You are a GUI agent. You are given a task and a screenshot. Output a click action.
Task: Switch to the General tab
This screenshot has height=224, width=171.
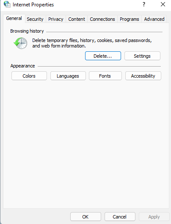coord(14,18)
